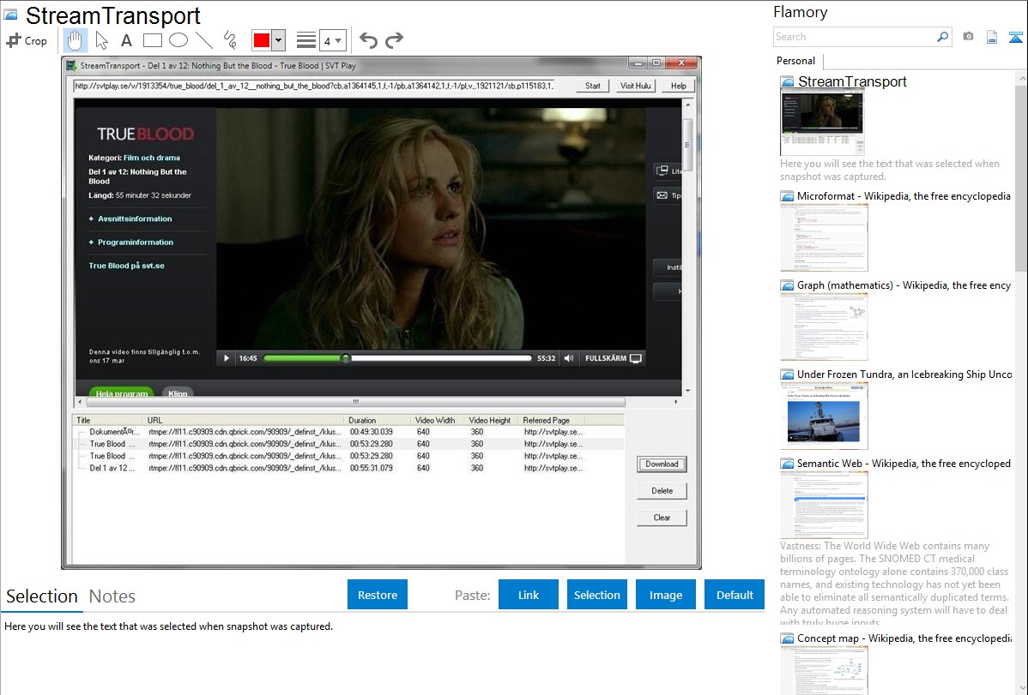Expand line width dropdown showing 4
Viewport: 1028px width, 695px height.
(x=332, y=40)
